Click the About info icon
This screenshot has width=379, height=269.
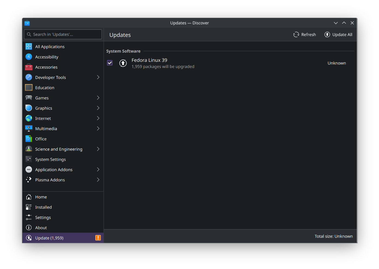click(29, 227)
